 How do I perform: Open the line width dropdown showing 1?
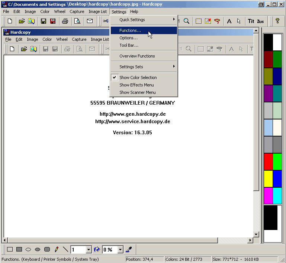coord(89,250)
